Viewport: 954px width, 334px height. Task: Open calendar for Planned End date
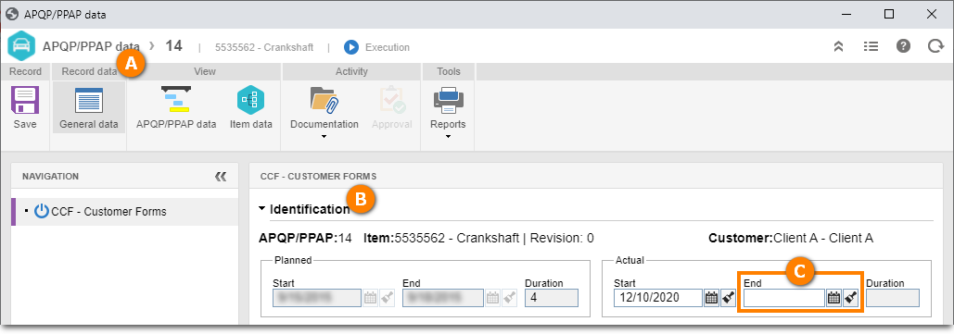[x=492, y=298]
